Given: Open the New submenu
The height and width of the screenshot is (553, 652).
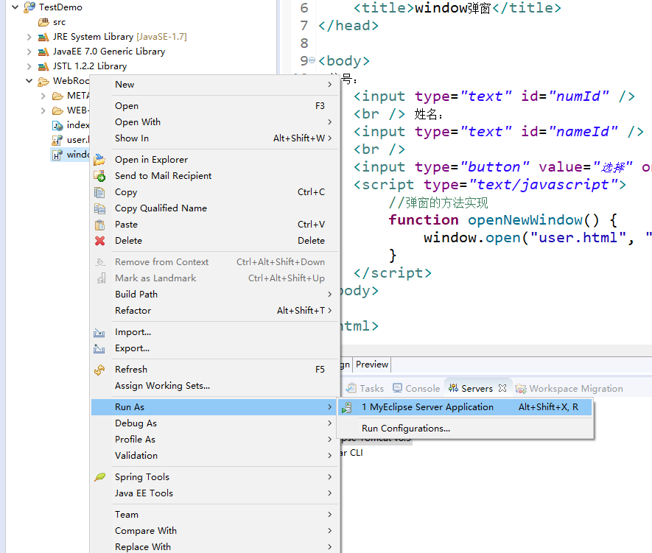Looking at the screenshot, I should 214,85.
